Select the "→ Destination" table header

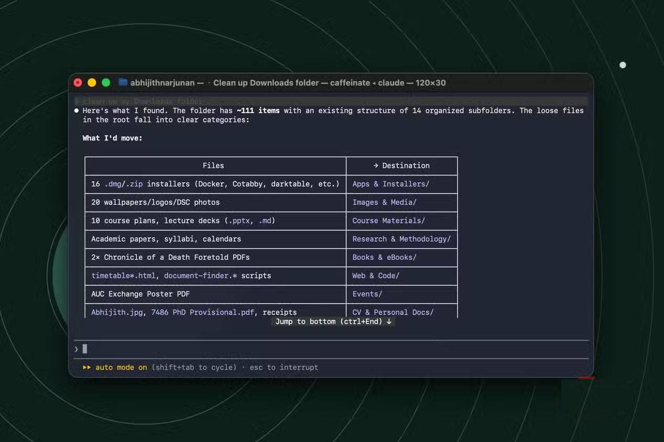coord(401,165)
